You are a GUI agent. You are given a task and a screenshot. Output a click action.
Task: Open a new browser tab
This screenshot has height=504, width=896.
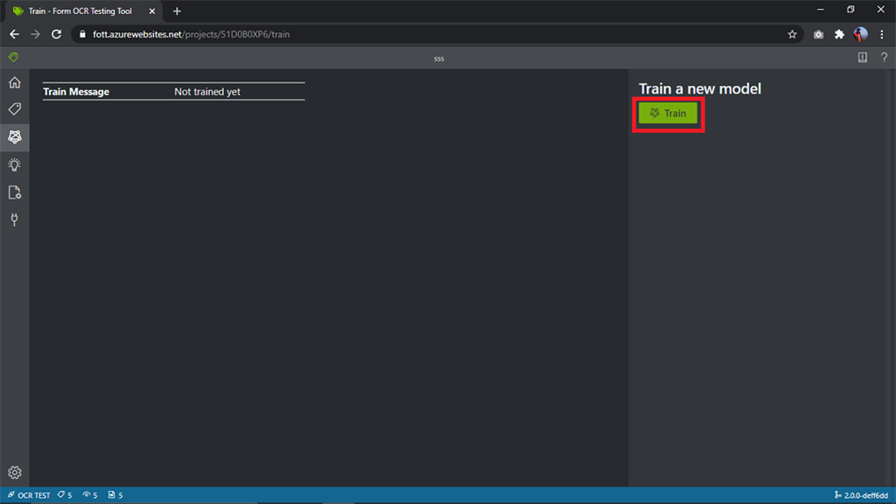click(x=177, y=11)
